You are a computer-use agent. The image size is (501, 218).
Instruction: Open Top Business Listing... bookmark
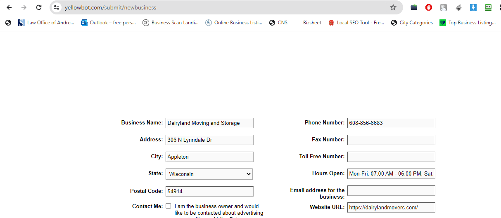(x=468, y=23)
